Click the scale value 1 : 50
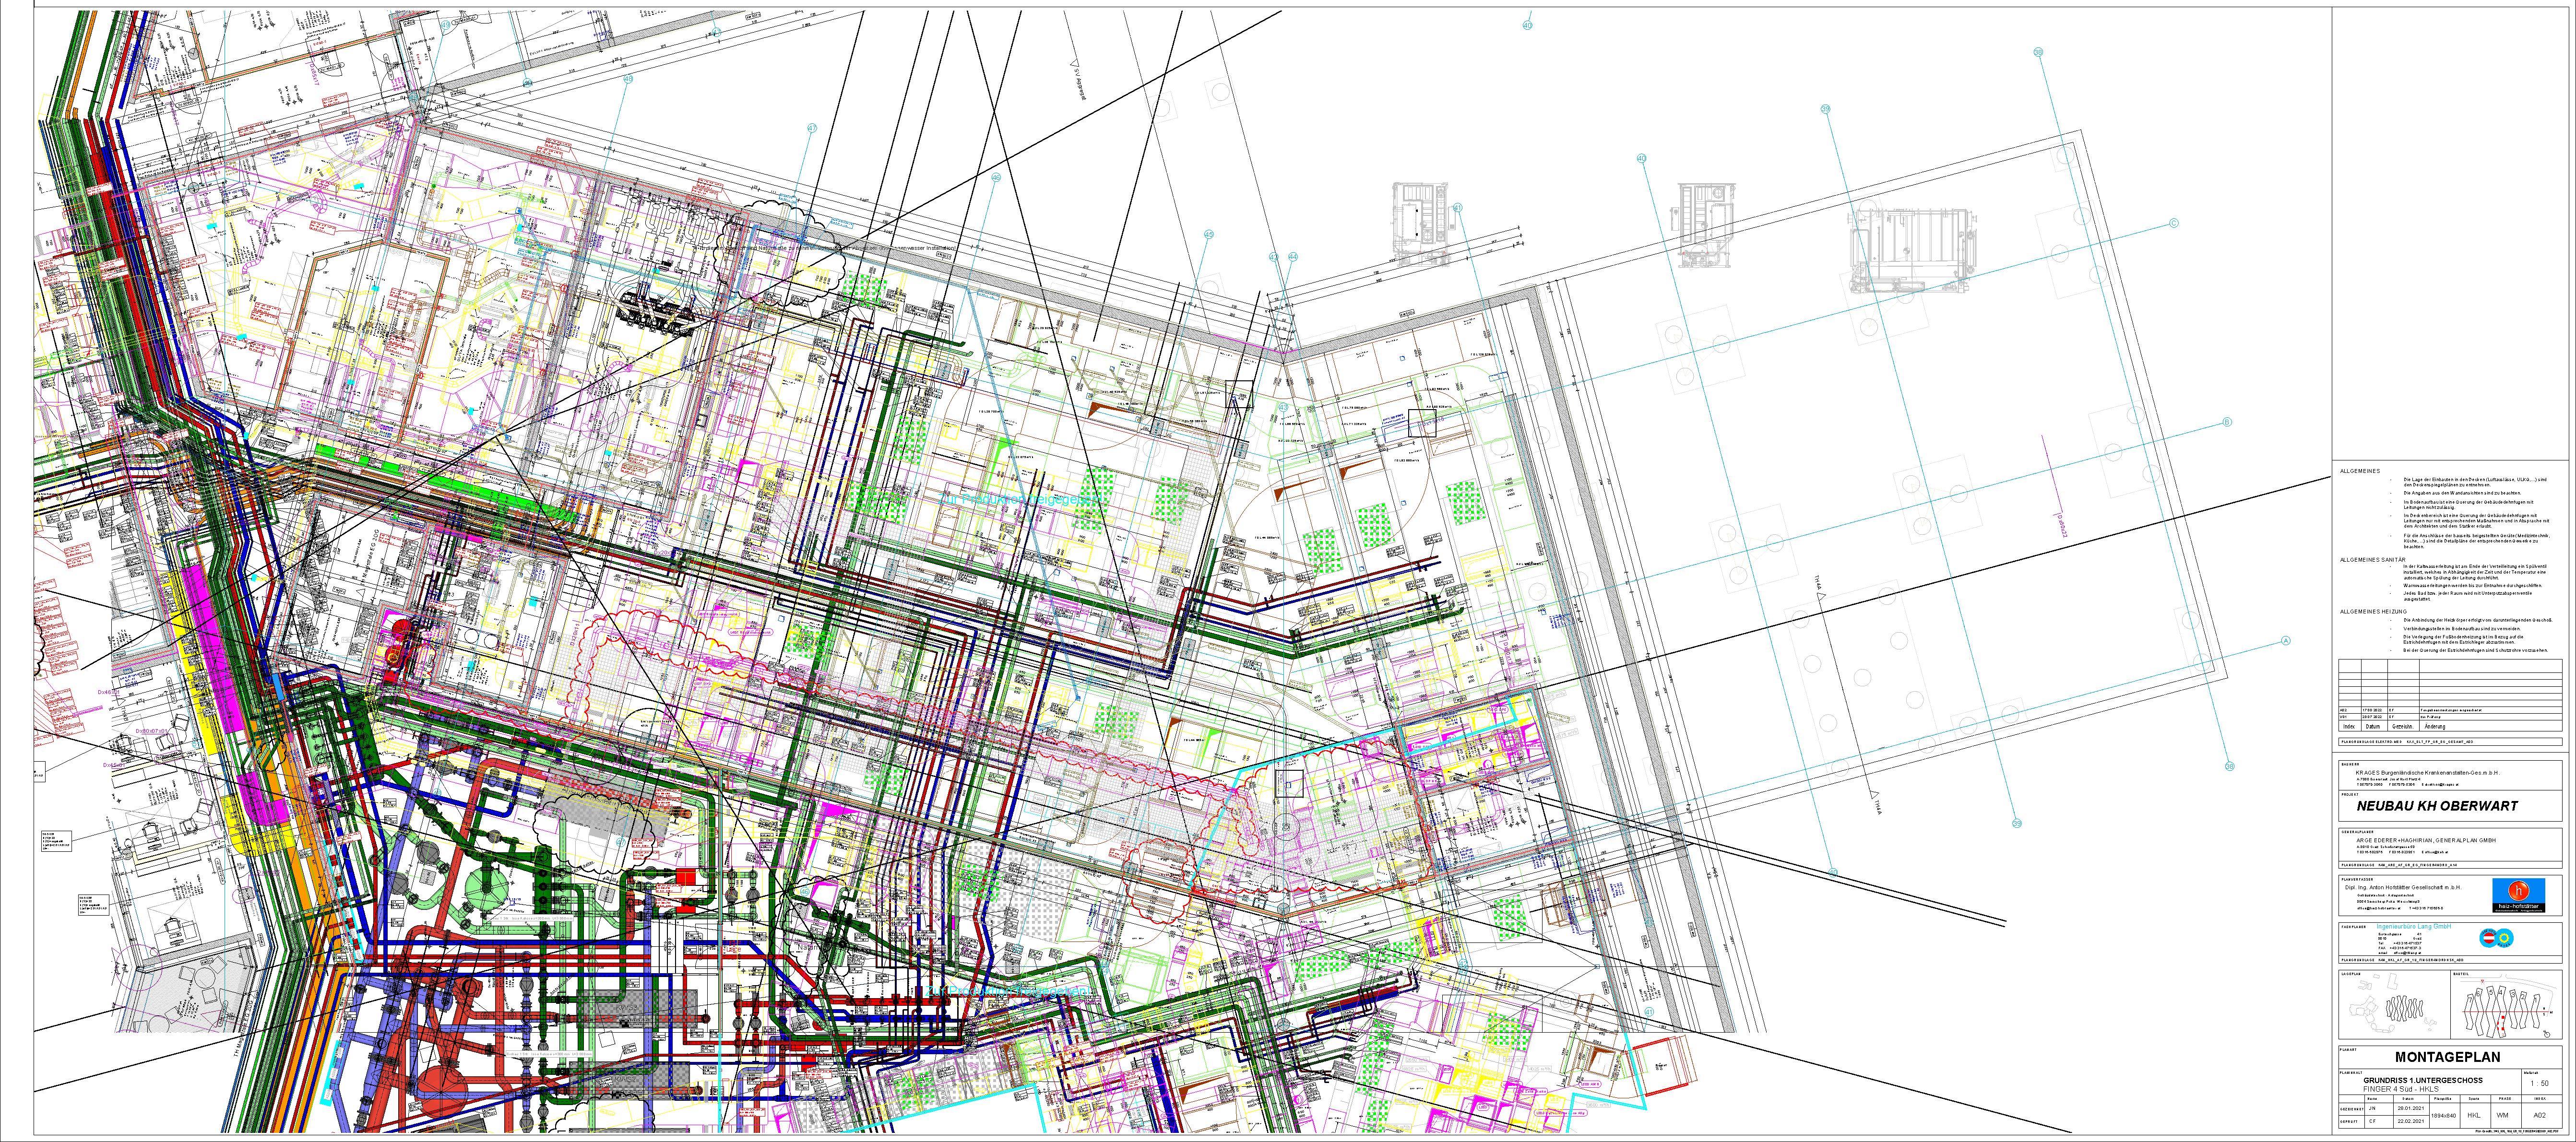This screenshot has height=1142, width=2576. tap(2539, 1083)
